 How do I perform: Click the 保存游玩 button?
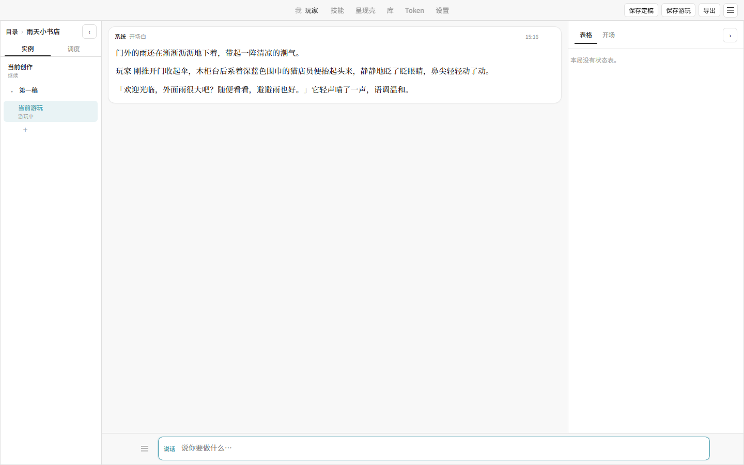point(678,10)
